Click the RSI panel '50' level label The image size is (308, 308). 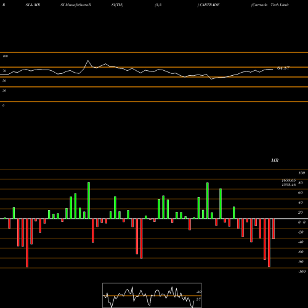pos(4,81)
